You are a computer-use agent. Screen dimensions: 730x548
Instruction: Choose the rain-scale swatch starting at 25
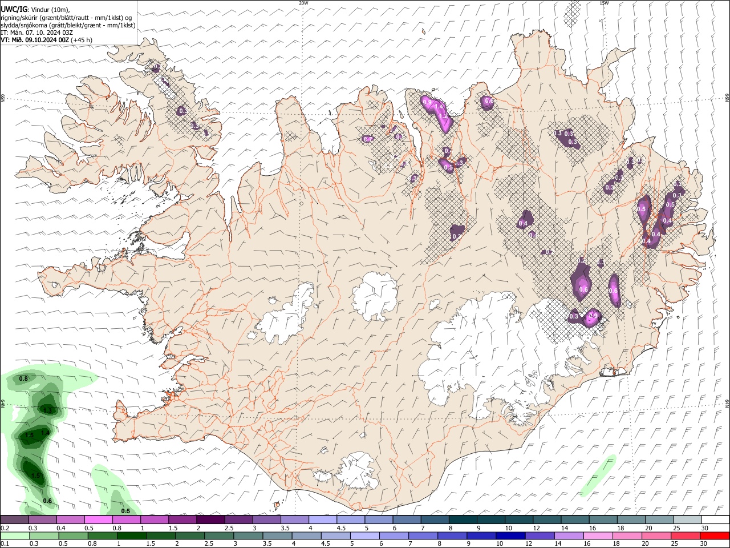click(x=686, y=535)
